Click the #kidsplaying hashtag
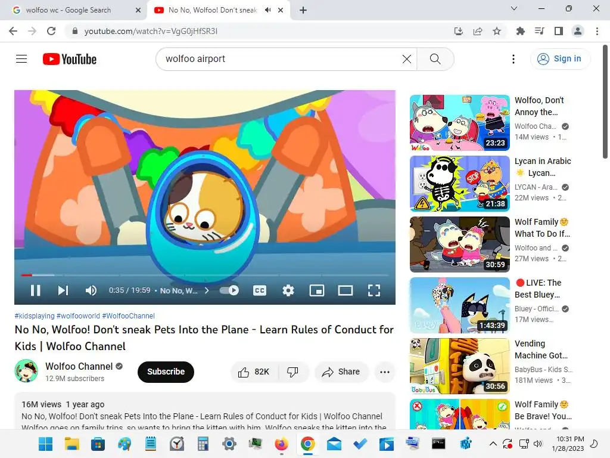The height and width of the screenshot is (458, 610). point(34,316)
